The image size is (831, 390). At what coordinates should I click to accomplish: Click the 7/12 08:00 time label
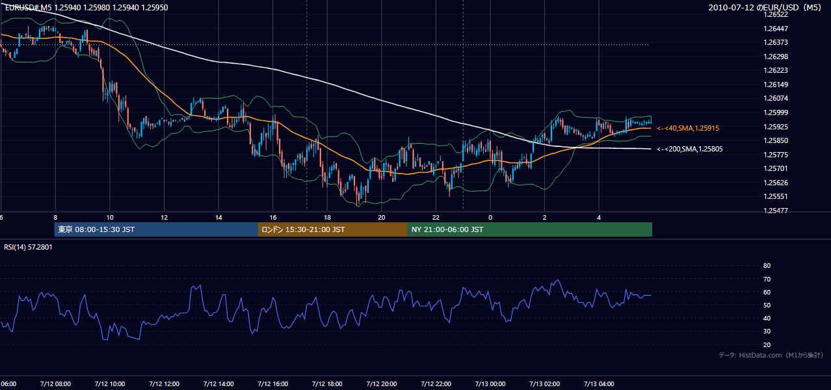coord(55,383)
